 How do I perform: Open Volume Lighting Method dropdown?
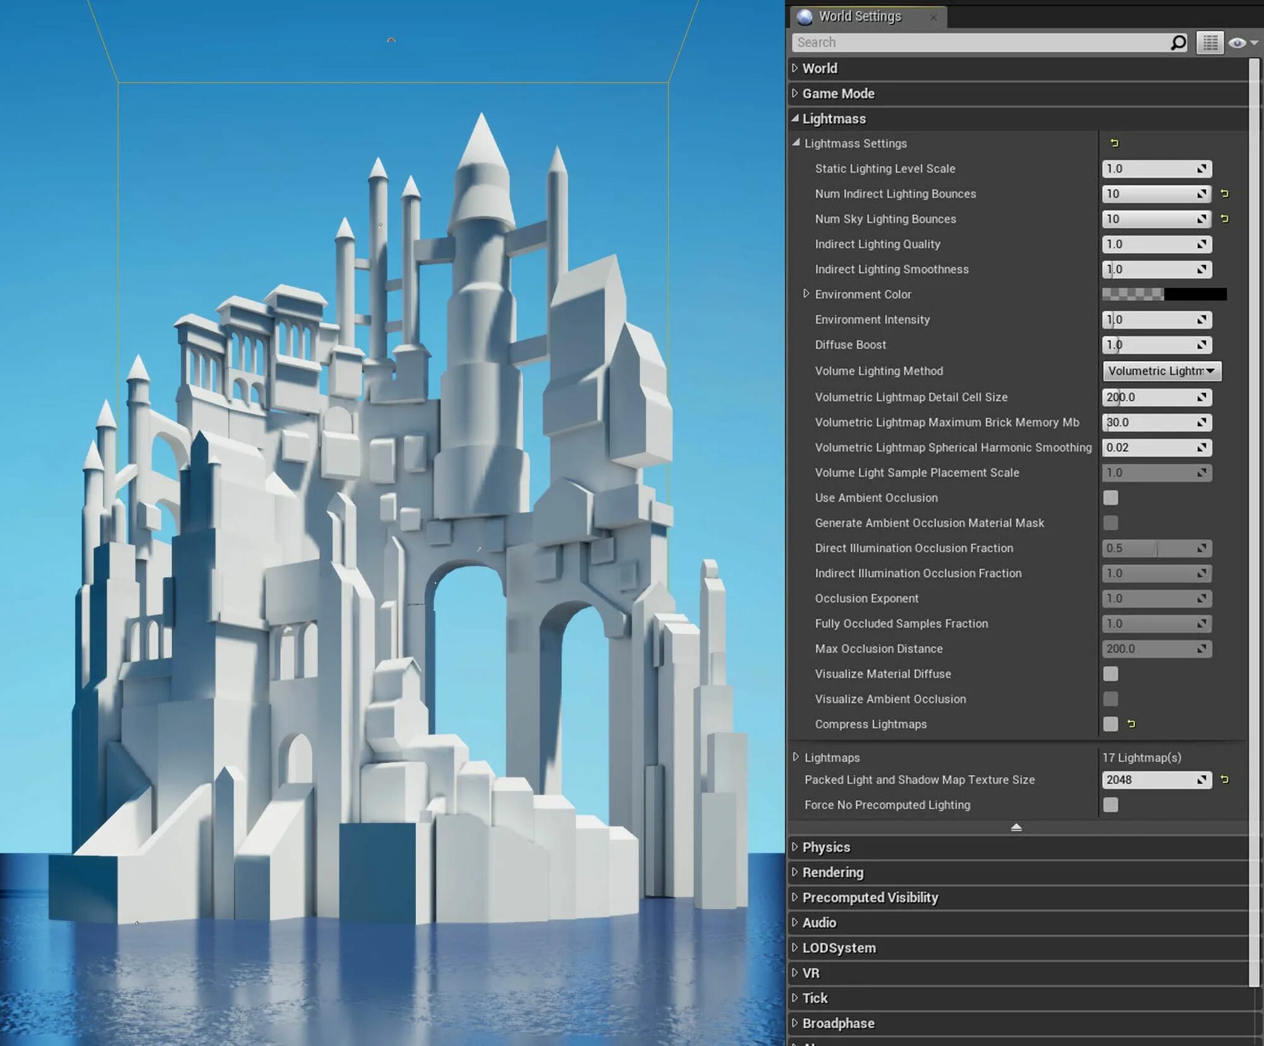click(1161, 371)
